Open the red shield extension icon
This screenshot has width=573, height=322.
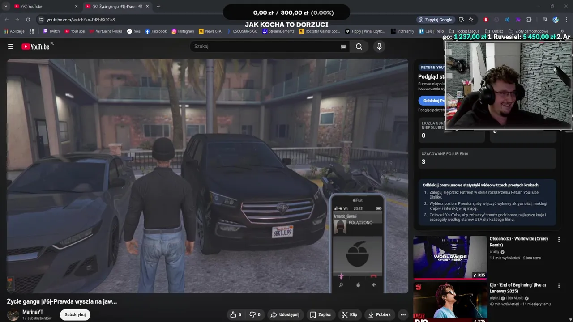[x=486, y=20]
